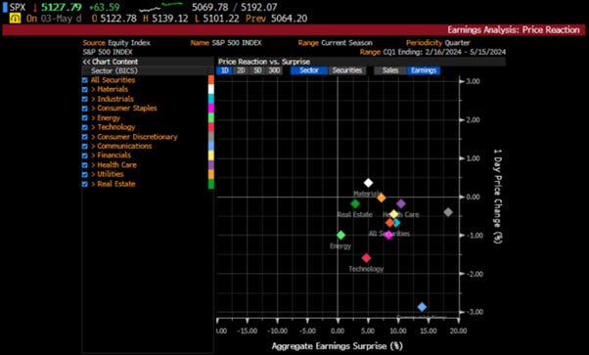589x355 pixels.
Task: Click the Communications blue color swatch
Action: [211, 146]
